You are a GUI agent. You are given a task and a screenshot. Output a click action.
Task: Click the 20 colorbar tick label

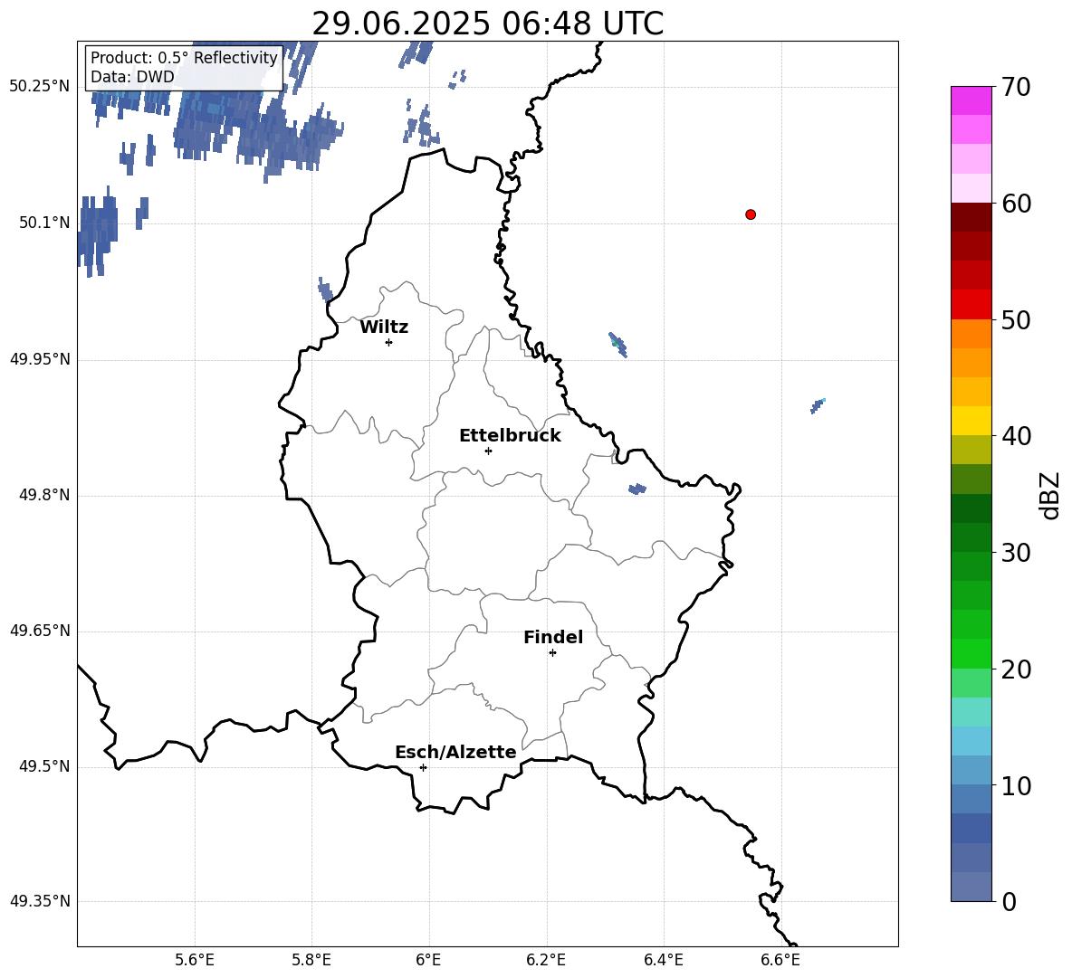[1016, 669]
